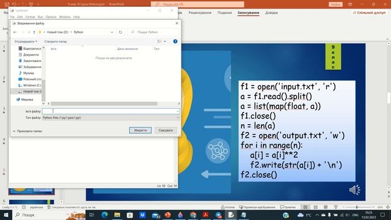The image size is (391, 220).
Task: Expand the file name combo box dropdown
Action: tap(178, 111)
